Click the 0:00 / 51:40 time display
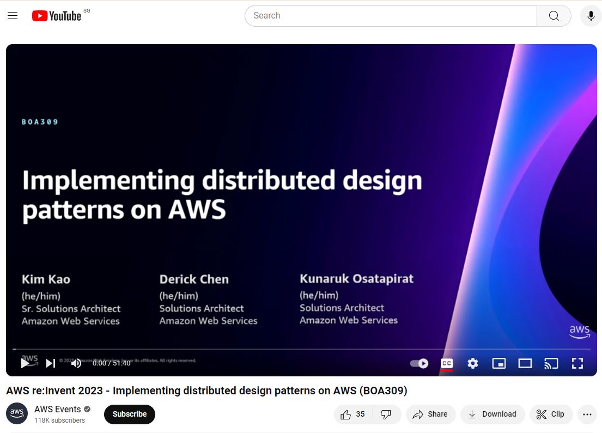 pyautogui.click(x=111, y=363)
